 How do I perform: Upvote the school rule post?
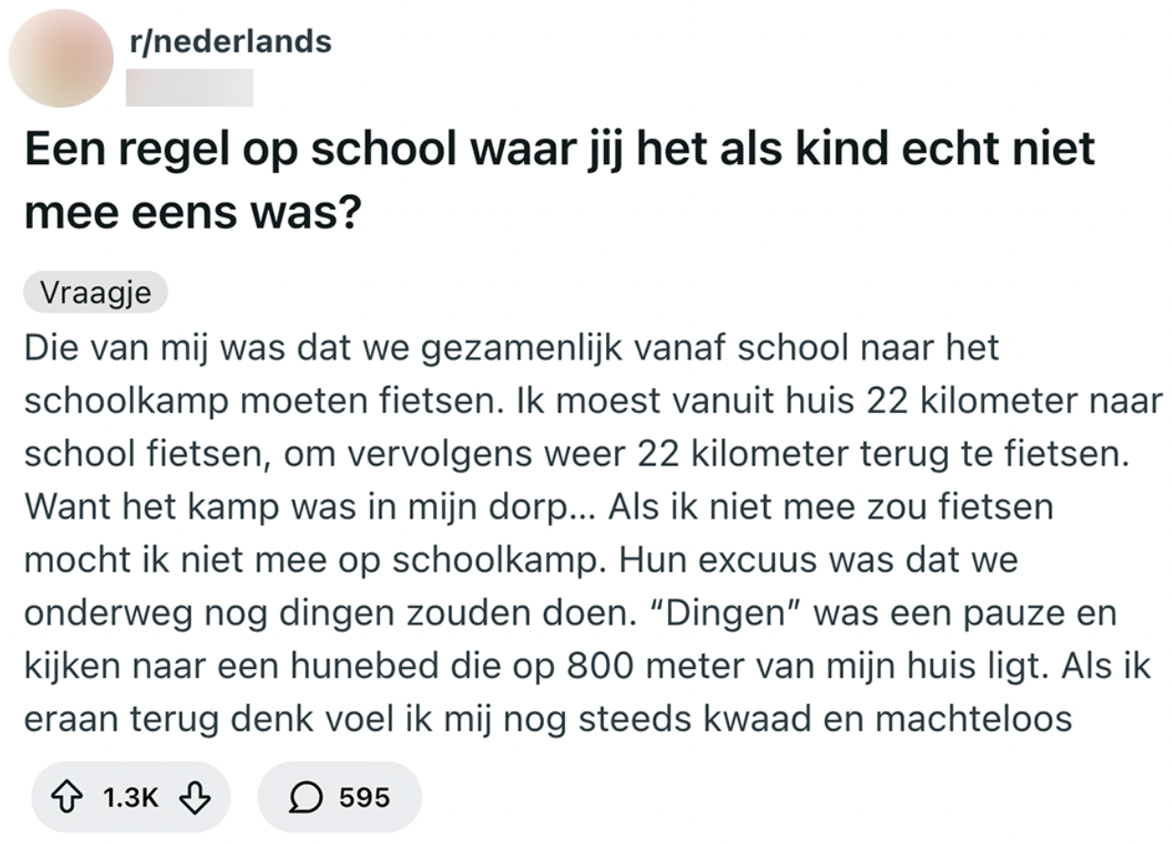click(x=67, y=798)
